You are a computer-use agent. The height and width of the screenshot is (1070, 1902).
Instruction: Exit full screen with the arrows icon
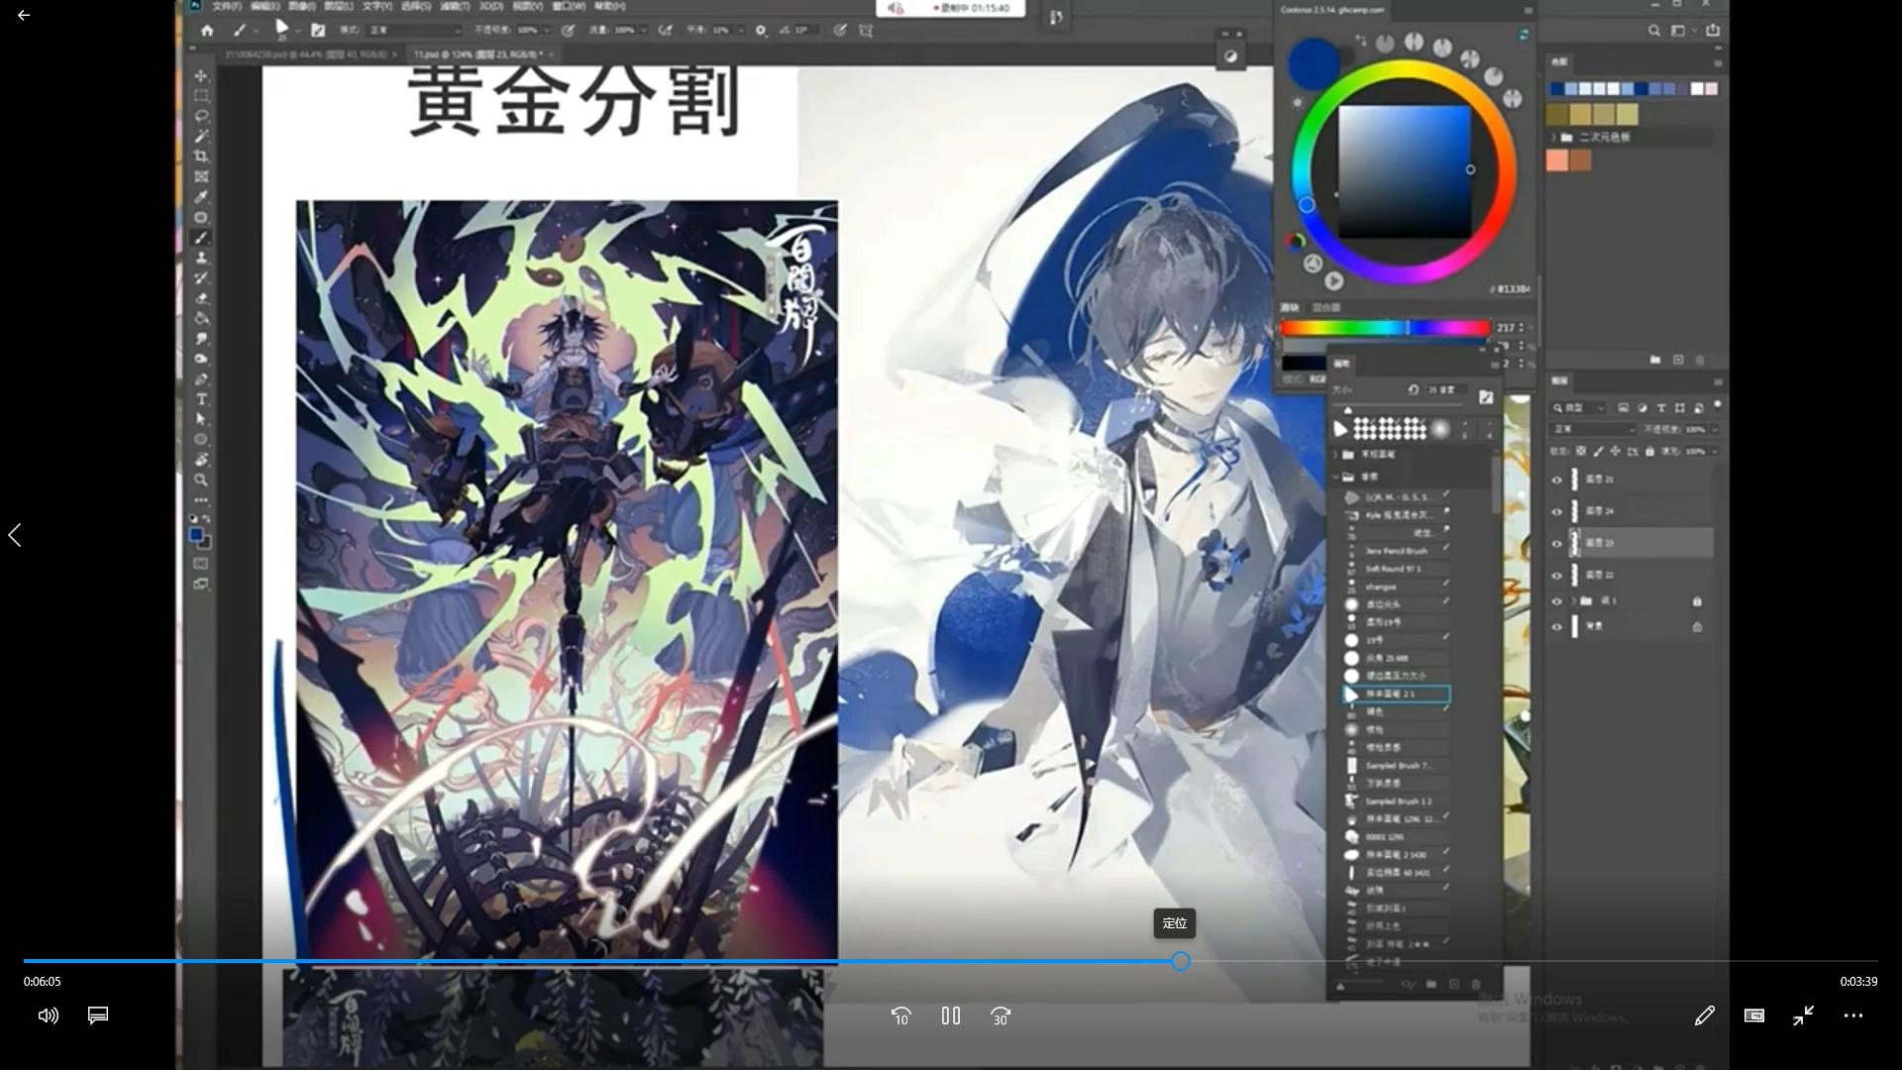tap(1803, 1016)
